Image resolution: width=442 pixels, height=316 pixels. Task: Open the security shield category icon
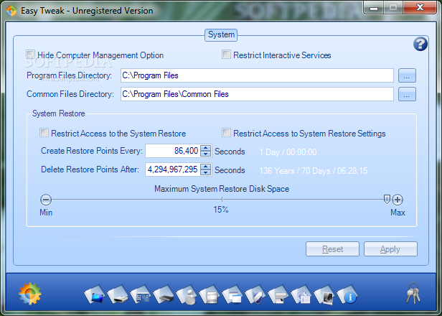point(255,295)
